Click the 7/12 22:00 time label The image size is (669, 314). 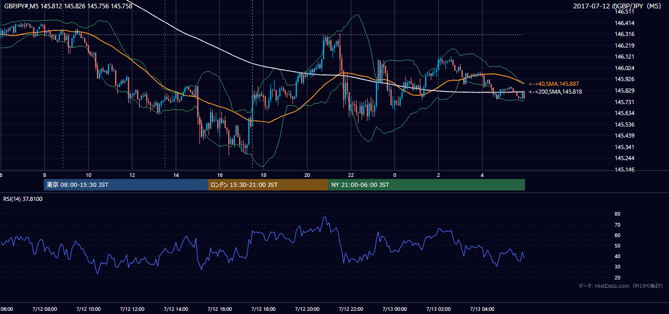351,309
